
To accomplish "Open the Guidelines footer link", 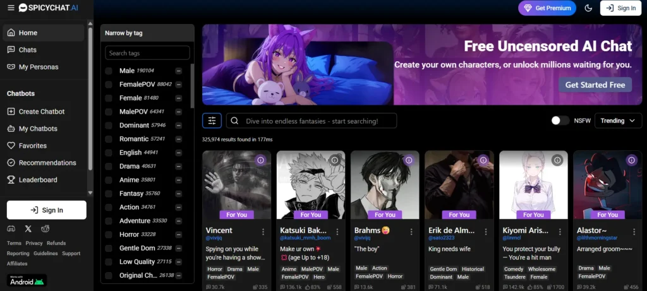I will click(x=45, y=254).
